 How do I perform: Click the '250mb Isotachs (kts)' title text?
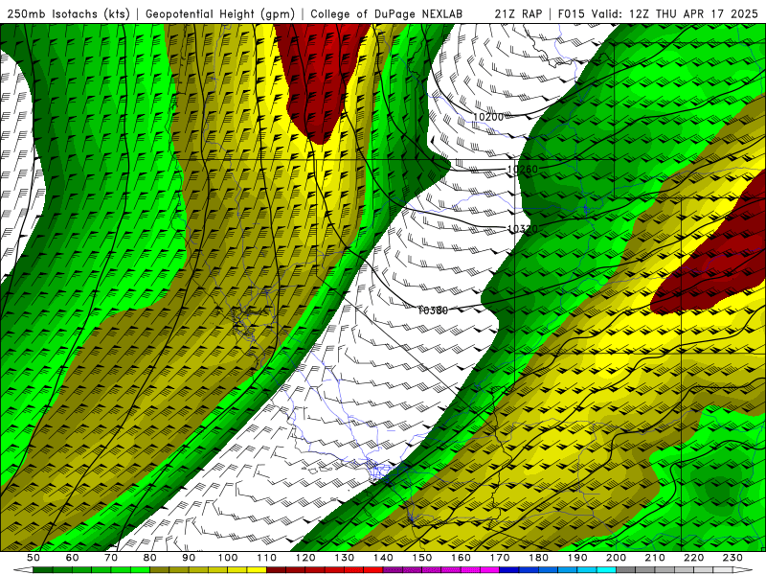pyautogui.click(x=68, y=14)
